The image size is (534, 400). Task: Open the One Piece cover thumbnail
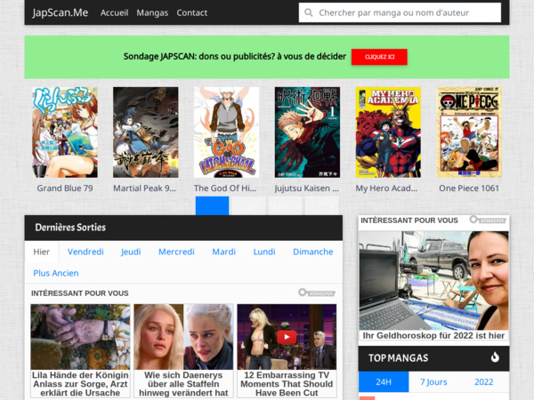469,132
